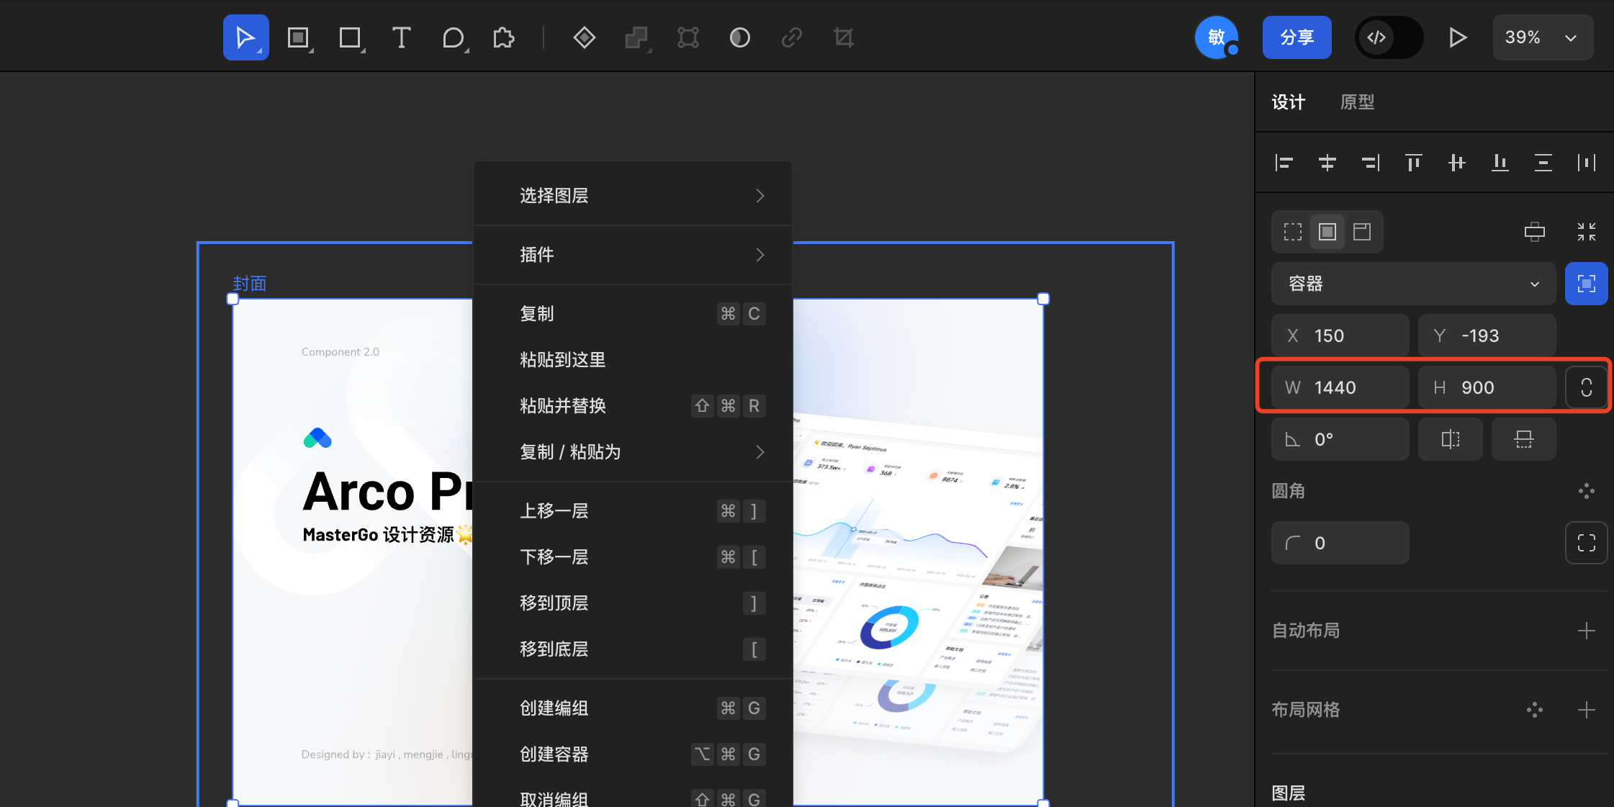Click the create component diamond icon

pos(584,37)
